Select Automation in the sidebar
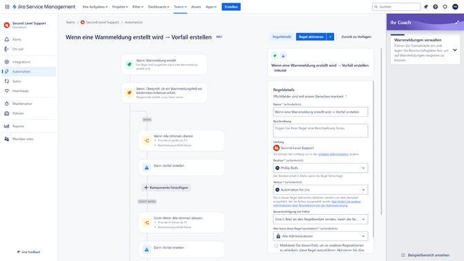The width and height of the screenshot is (464, 261). (29, 72)
